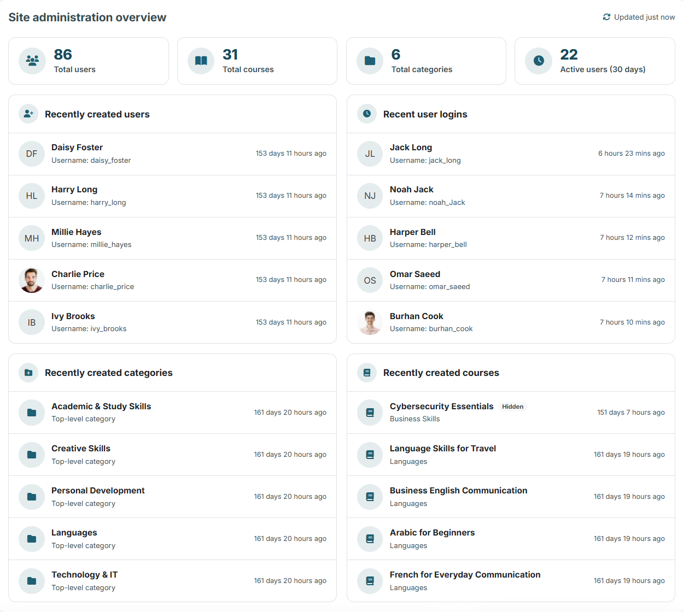Image resolution: width=683 pixels, height=612 pixels.
Task: Open the Personal Development category
Action: pyautogui.click(x=98, y=491)
